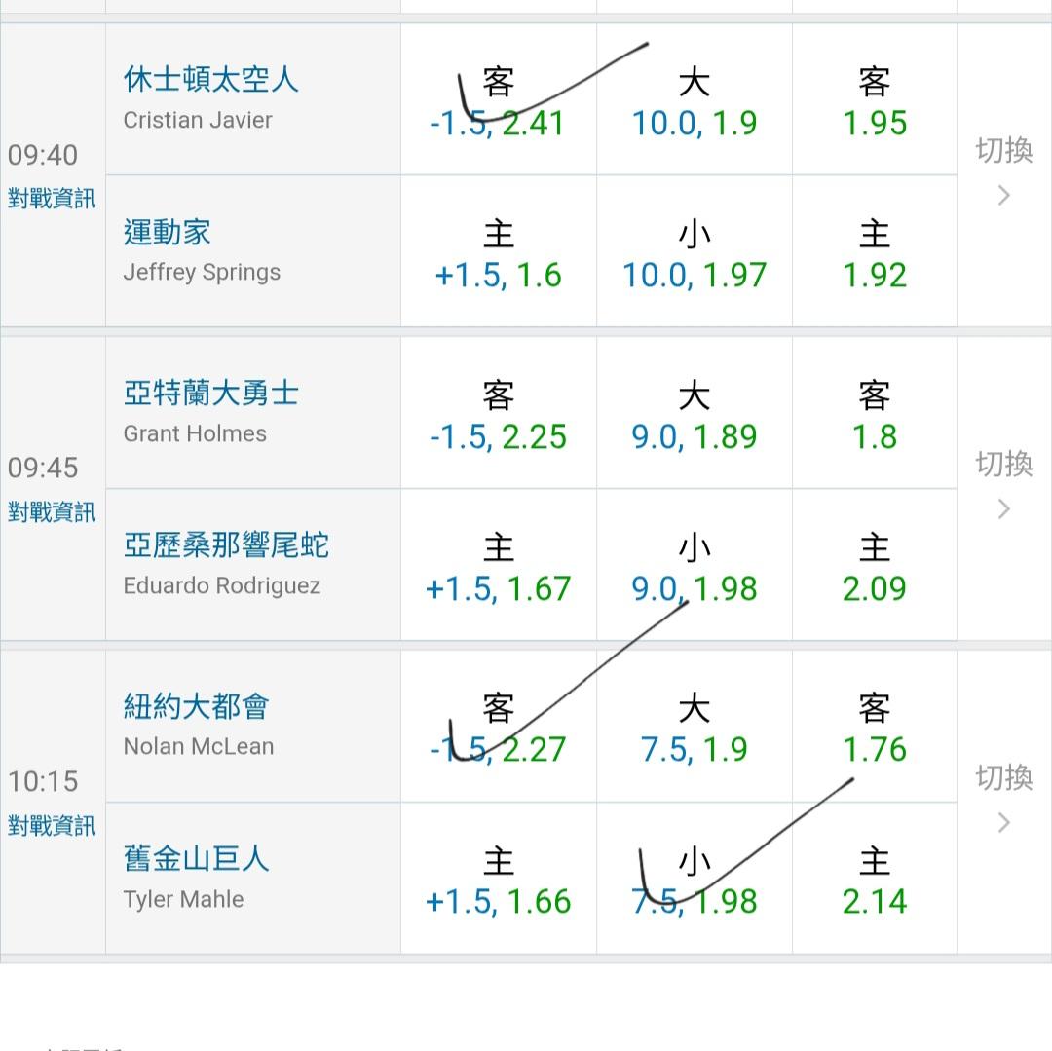
Task: Choose 舊金山巨人 moneyline at 2.14
Action: point(874,880)
